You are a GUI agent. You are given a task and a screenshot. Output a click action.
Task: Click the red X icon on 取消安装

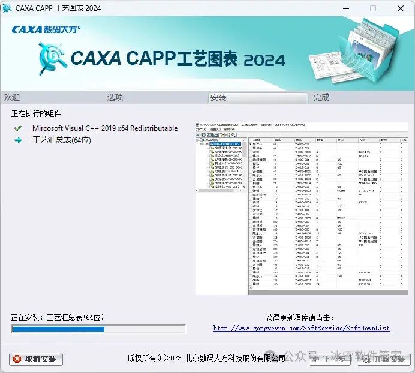(17, 359)
